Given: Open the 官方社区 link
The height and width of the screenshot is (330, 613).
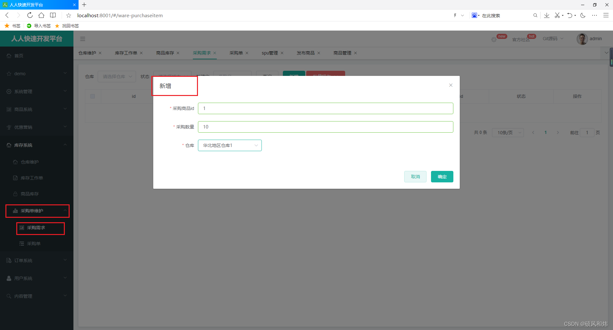Looking at the screenshot, I should [521, 40].
